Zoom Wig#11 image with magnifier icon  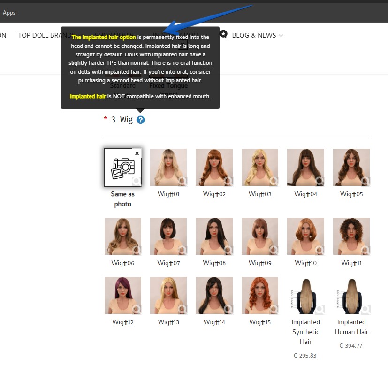tap(365, 251)
